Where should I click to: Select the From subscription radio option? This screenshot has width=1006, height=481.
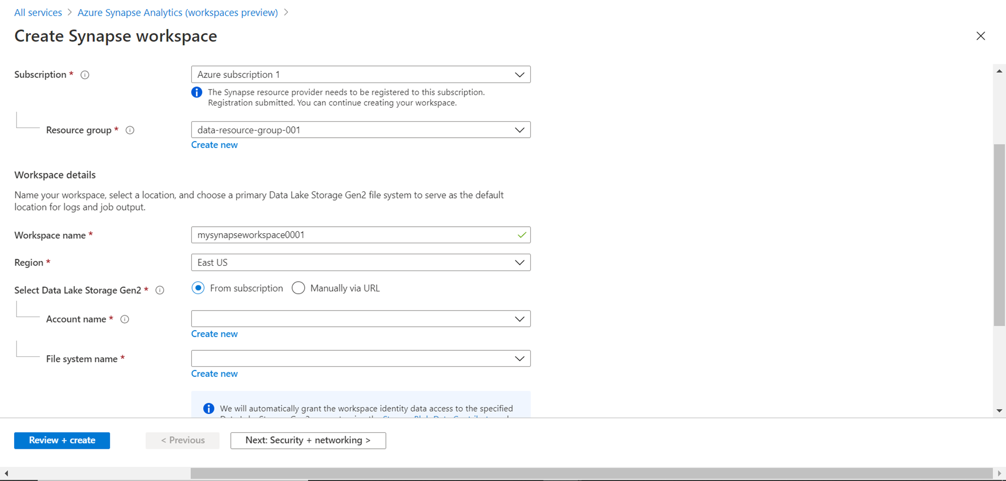point(198,288)
